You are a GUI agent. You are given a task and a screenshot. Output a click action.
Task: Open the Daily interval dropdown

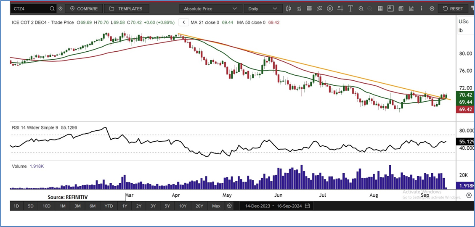pyautogui.click(x=263, y=9)
